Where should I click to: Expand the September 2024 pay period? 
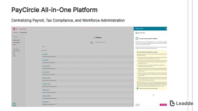[47, 96]
